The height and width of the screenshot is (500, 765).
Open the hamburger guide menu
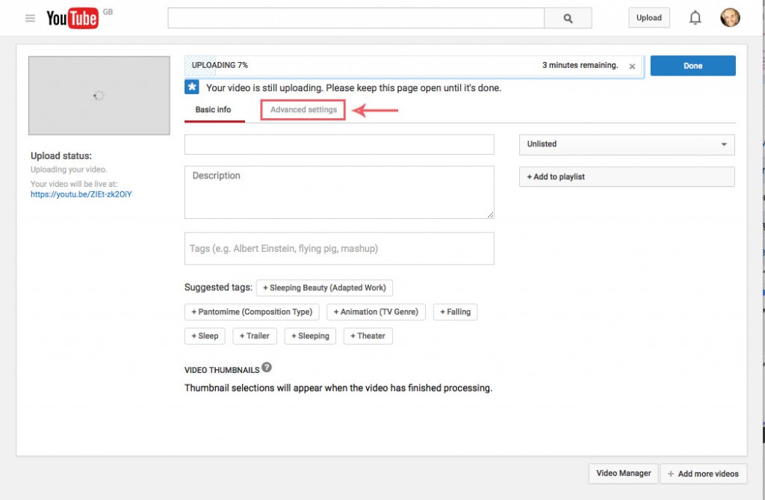point(30,18)
